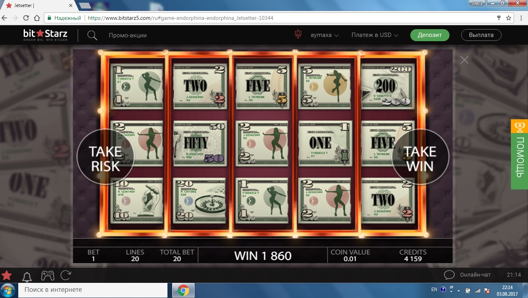Image resolution: width=528 pixels, height=298 pixels.
Task: Click the TOTAL BET value 20
Action: pyautogui.click(x=177, y=259)
